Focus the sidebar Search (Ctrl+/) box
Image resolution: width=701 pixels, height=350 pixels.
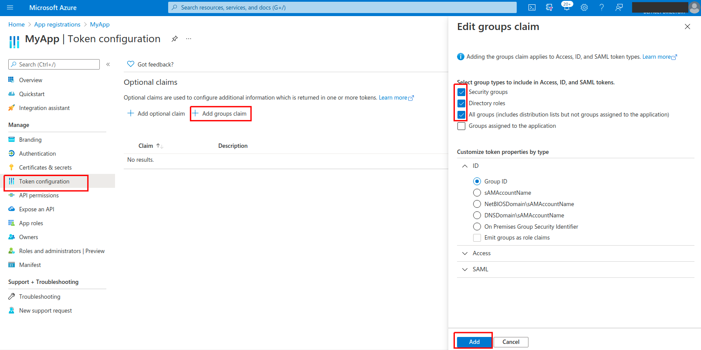[x=54, y=64]
